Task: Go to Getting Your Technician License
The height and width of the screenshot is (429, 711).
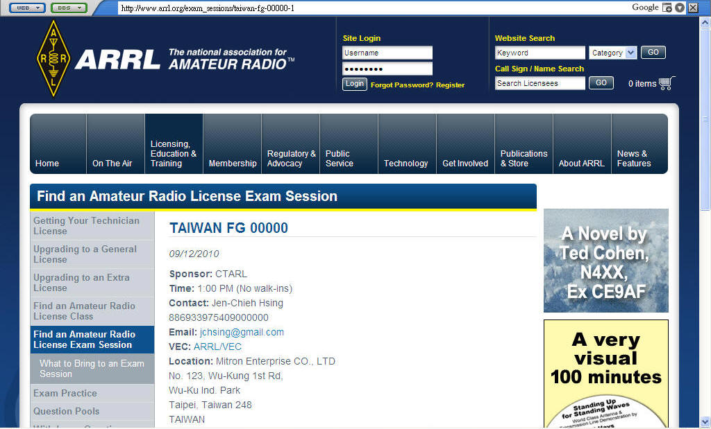Action: pyautogui.click(x=92, y=226)
